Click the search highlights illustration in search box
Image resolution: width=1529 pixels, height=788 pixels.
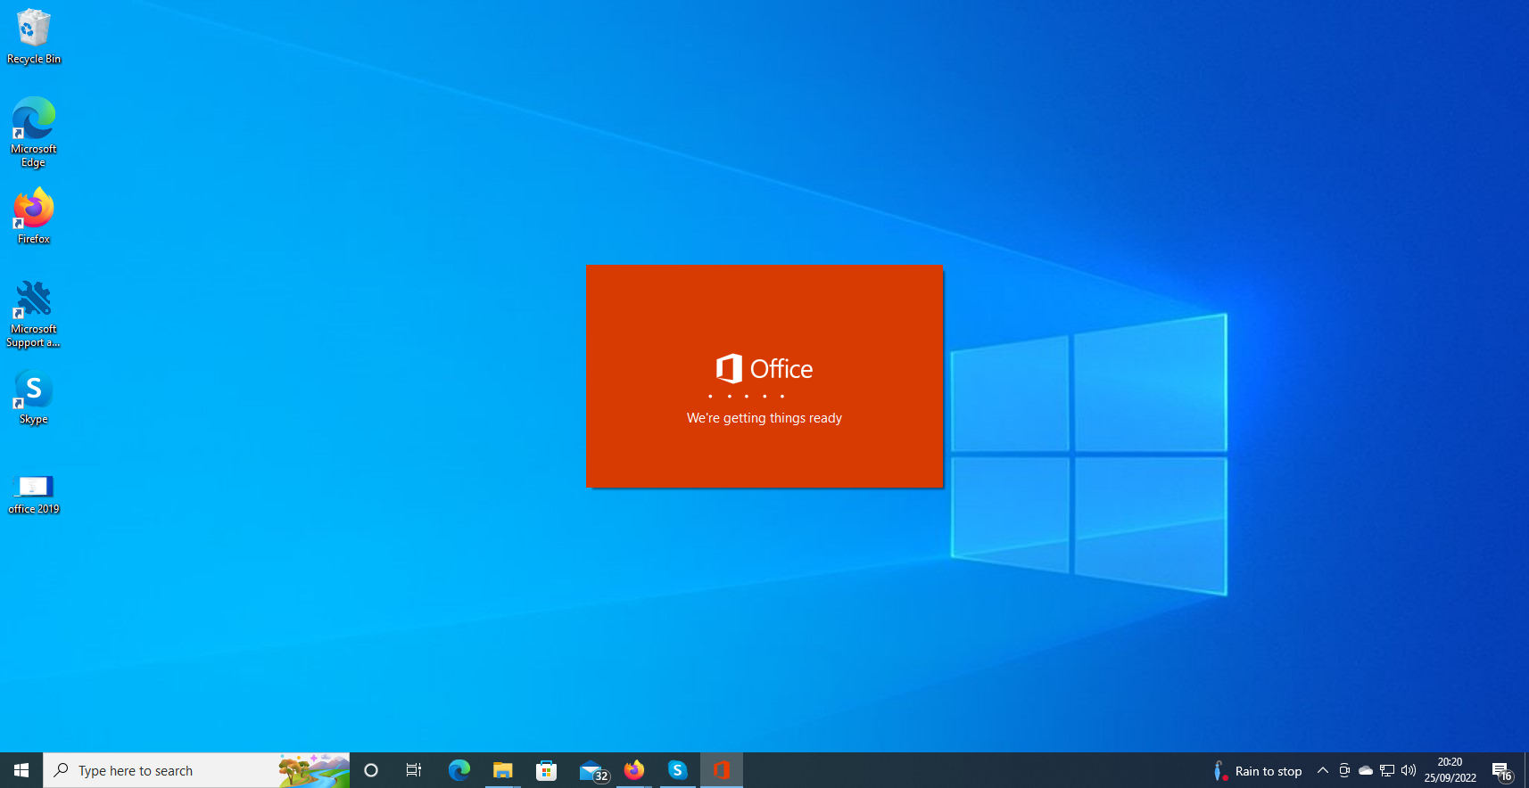(x=313, y=770)
